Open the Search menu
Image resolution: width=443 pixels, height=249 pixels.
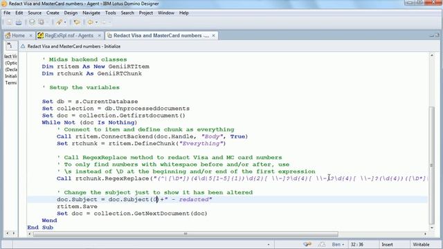coord(127,13)
